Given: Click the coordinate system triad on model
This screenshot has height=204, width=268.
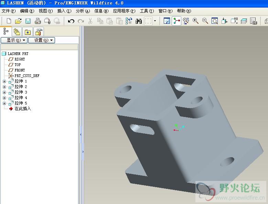Looking at the screenshot, I should [179, 128].
